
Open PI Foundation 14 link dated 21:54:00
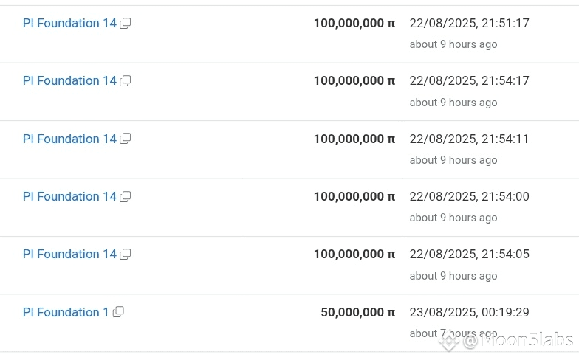(x=69, y=196)
